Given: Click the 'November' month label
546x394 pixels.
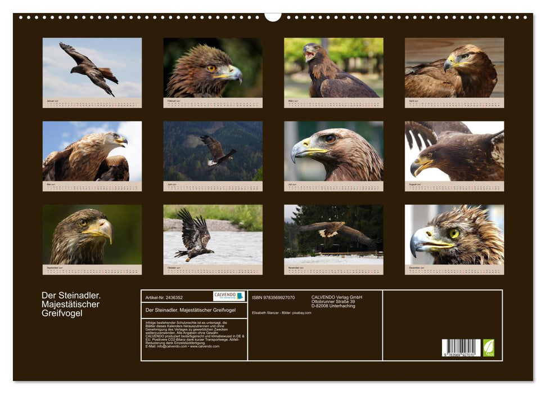Looking at the screenshot, I should [294, 268].
